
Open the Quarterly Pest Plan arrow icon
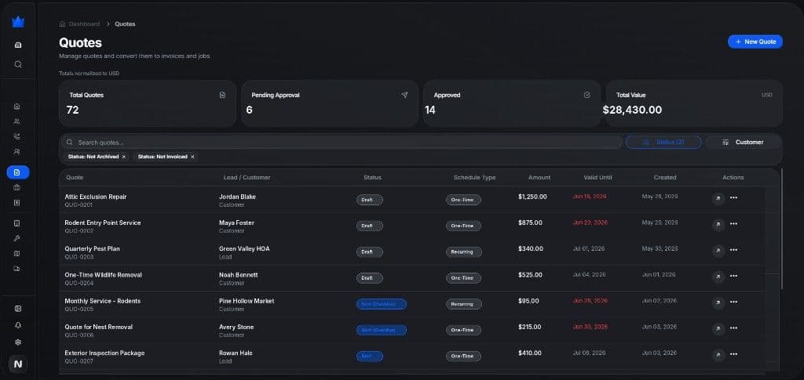pos(718,250)
